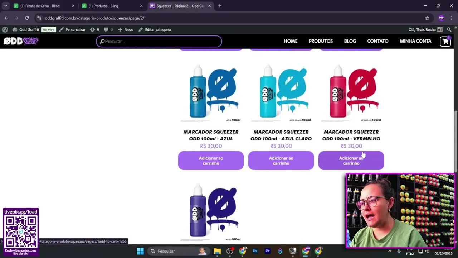Open MINHA CONTA in the site menu
Viewport: 458px width, 258px height.
[x=415, y=41]
